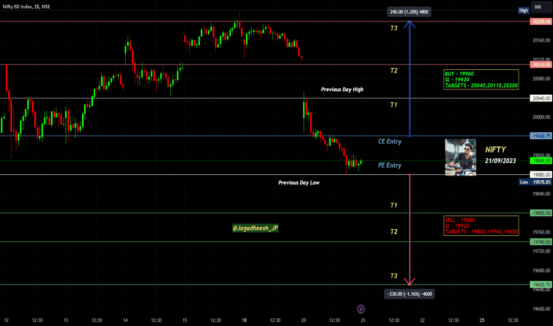This screenshot has width=553, height=326.
Task: Click the yellow NIFTY heading text
Action: [x=495, y=150]
